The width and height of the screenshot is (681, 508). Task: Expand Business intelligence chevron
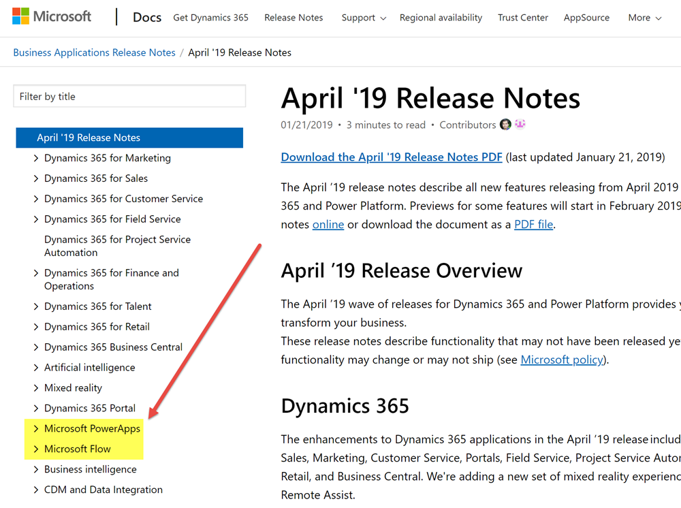point(36,470)
